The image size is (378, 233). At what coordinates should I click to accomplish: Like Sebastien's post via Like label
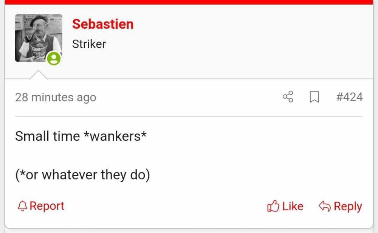click(293, 207)
